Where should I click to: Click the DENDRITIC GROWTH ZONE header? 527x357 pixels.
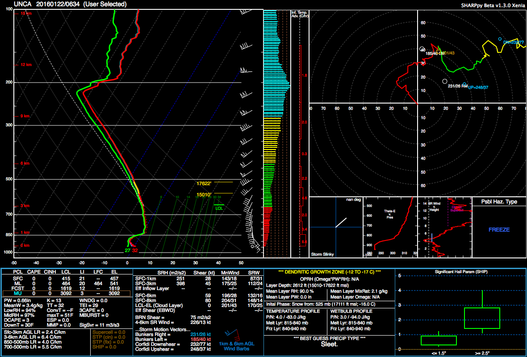click(329, 272)
